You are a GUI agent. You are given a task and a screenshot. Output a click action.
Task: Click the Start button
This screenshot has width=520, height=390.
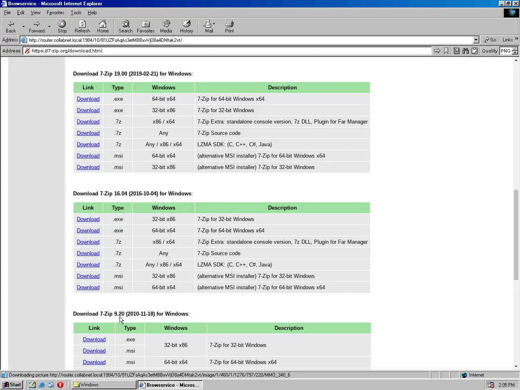(12, 385)
